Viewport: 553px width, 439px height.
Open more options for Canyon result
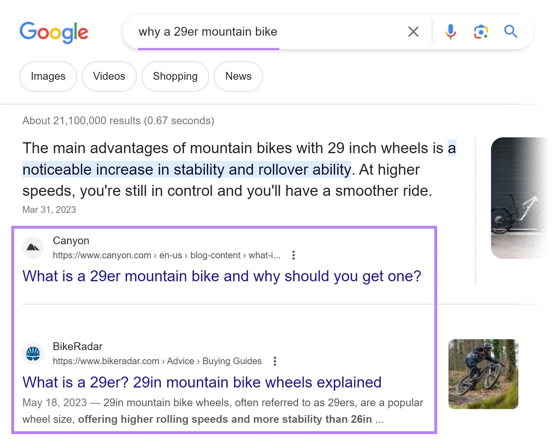pos(293,255)
